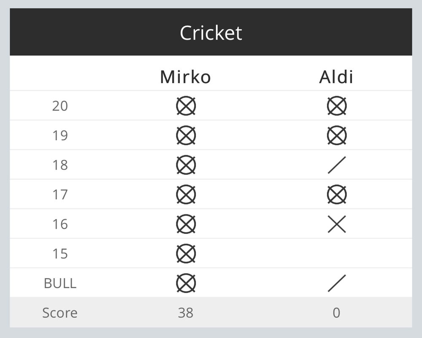
Task: Tap Aldi's single slash on 18
Action: 336,165
